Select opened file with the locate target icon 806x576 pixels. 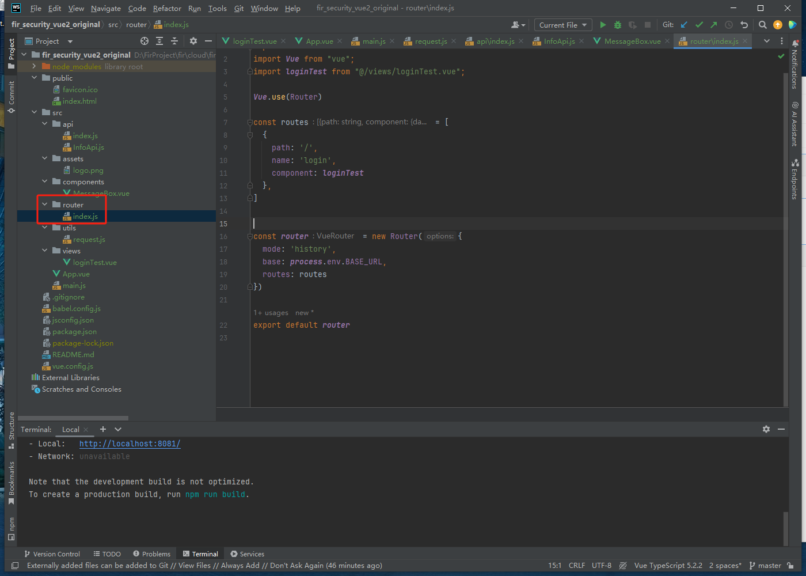[145, 41]
